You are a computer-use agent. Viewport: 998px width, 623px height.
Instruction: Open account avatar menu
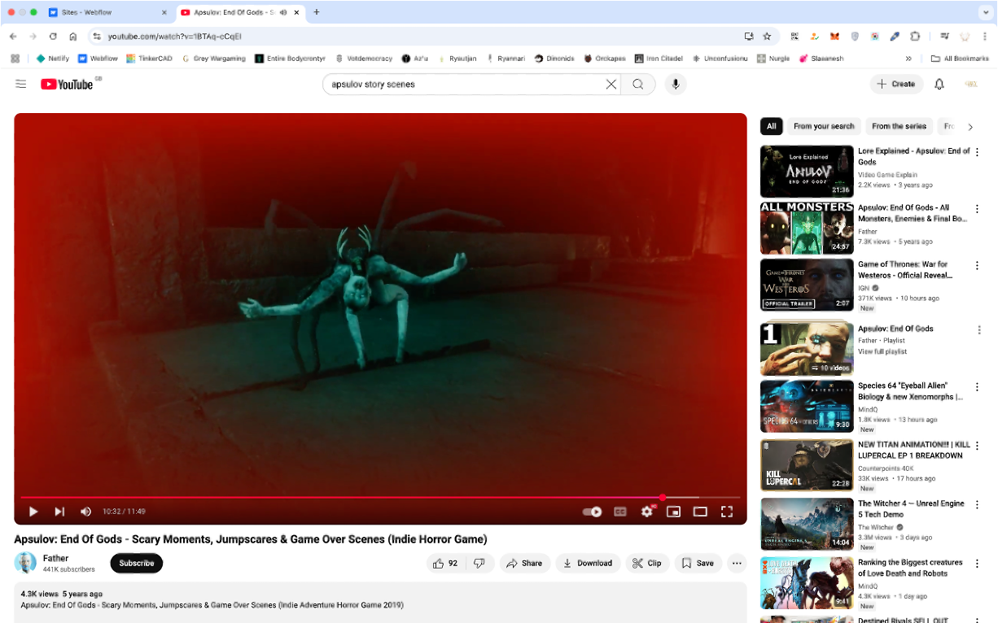[x=970, y=84]
